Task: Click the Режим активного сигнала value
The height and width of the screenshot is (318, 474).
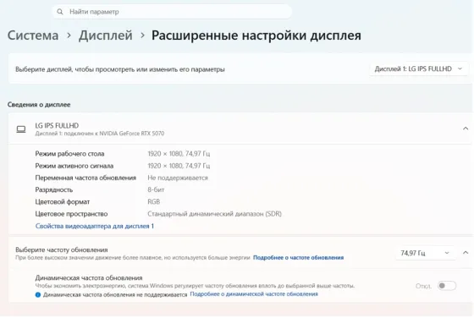Action: point(179,166)
